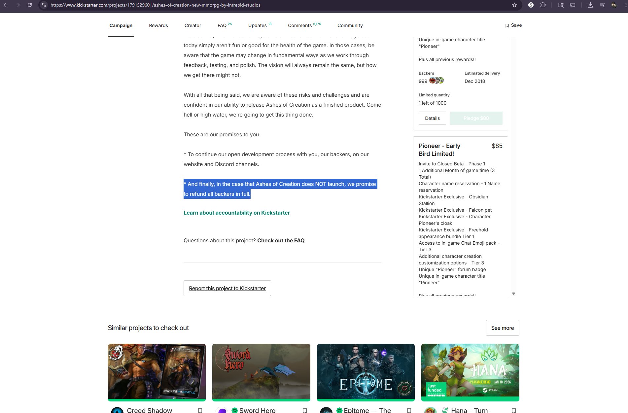Open the Creed Shadow project title
Image resolution: width=628 pixels, height=413 pixels.
pos(150,410)
